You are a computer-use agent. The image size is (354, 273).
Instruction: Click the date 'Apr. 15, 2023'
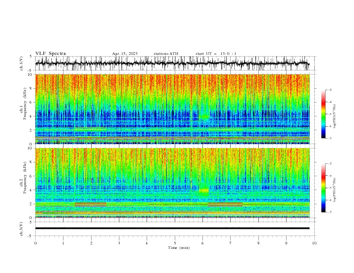[x=125, y=54]
